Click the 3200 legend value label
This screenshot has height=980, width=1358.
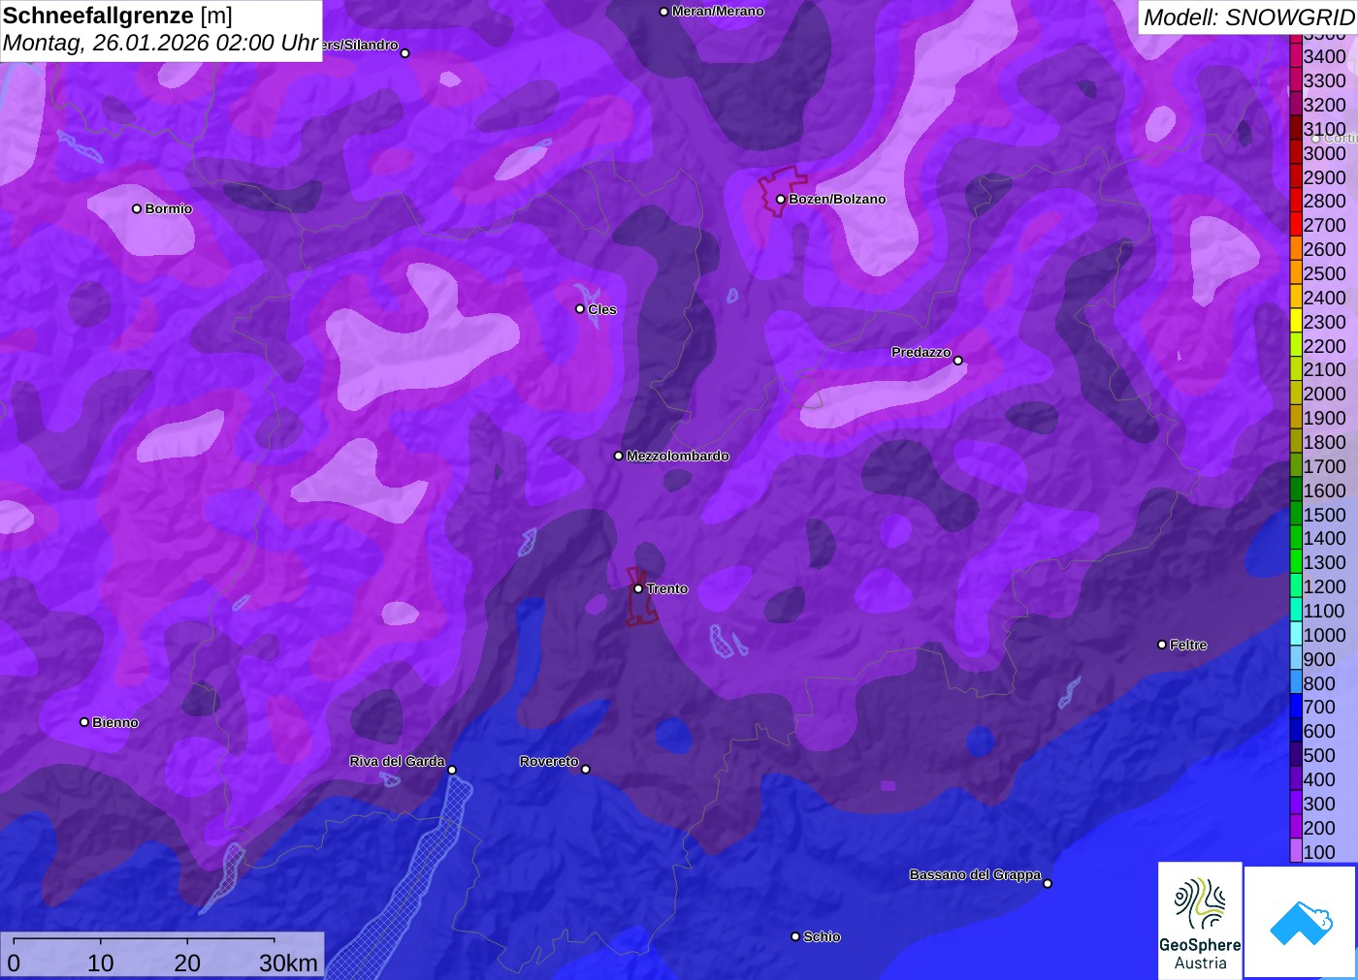tap(1325, 105)
